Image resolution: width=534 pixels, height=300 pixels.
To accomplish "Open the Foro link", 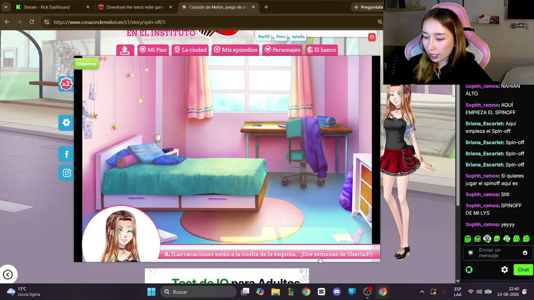I will (x=281, y=37).
